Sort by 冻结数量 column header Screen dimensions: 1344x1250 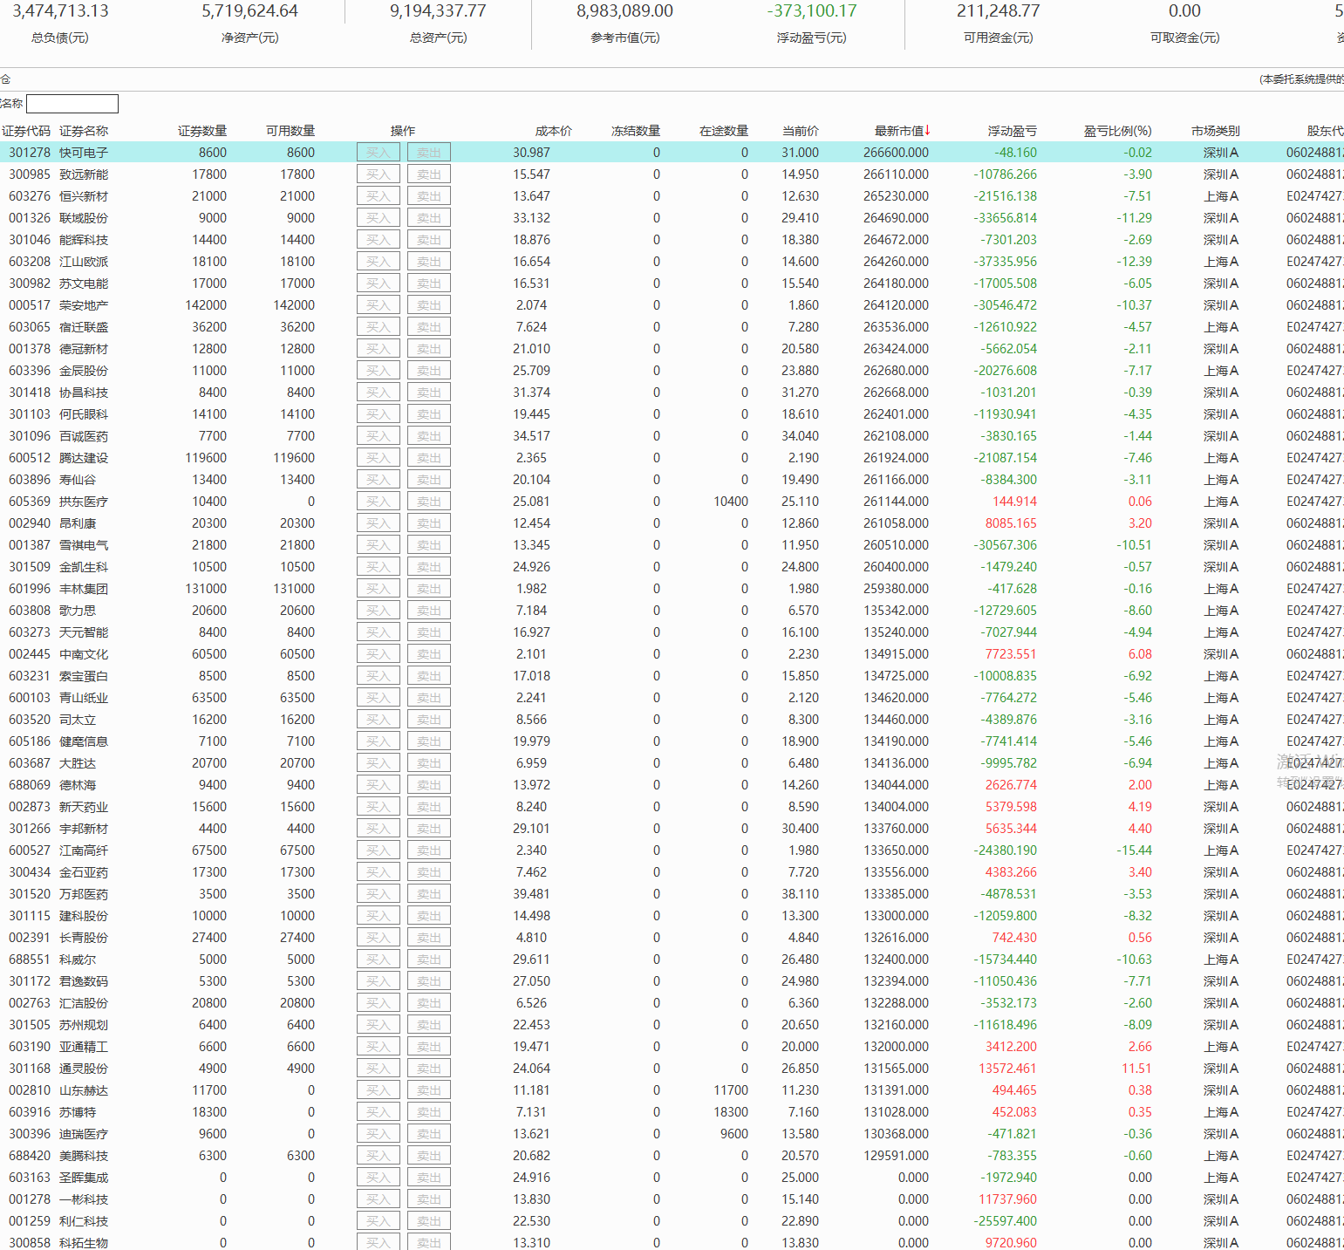(x=636, y=131)
